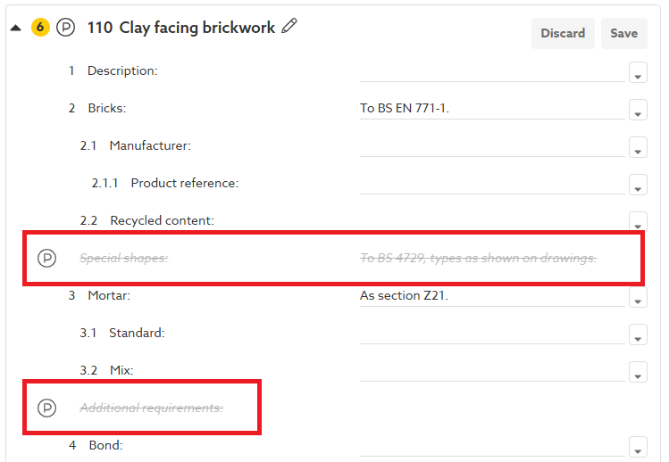Open the Recycled content dropdown arrow
This screenshot has height=462, width=669.
638,223
